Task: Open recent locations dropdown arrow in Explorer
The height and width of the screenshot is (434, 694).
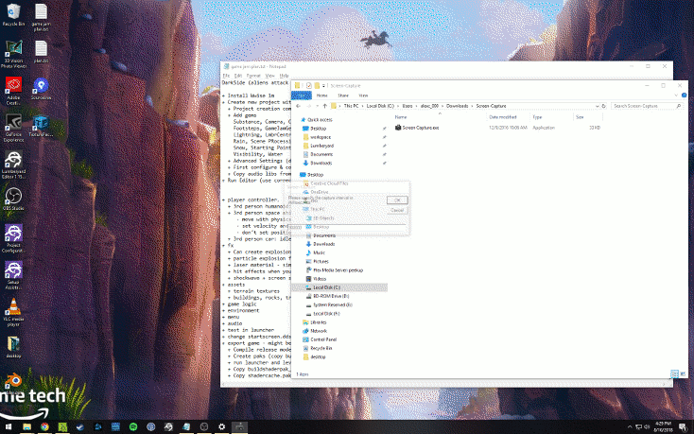Action: click(x=318, y=106)
